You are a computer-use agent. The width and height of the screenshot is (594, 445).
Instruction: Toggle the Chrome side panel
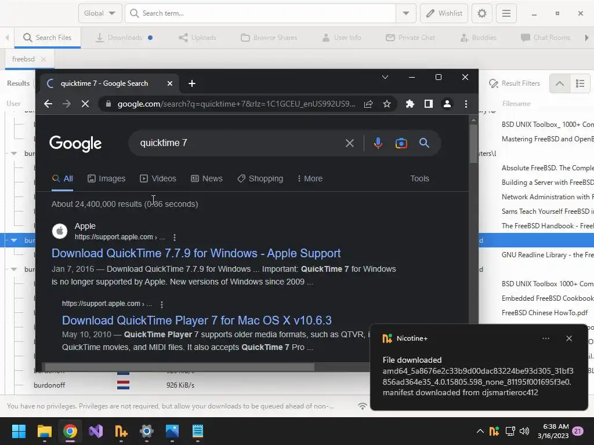tap(429, 104)
